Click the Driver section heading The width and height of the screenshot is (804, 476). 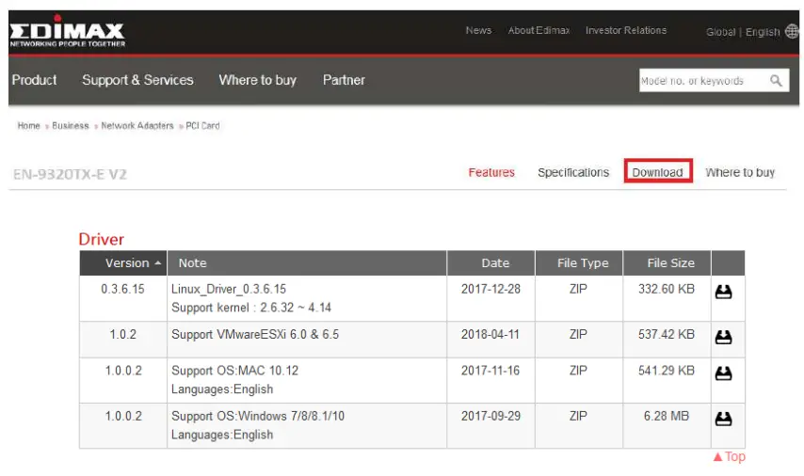[x=101, y=239]
